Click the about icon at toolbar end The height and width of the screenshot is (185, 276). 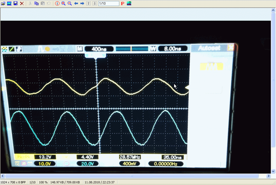point(129,4)
